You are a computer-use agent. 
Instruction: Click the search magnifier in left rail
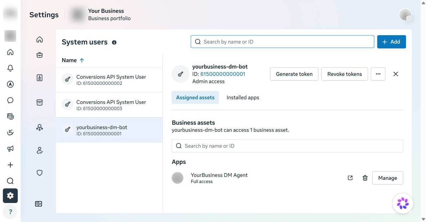10,181
